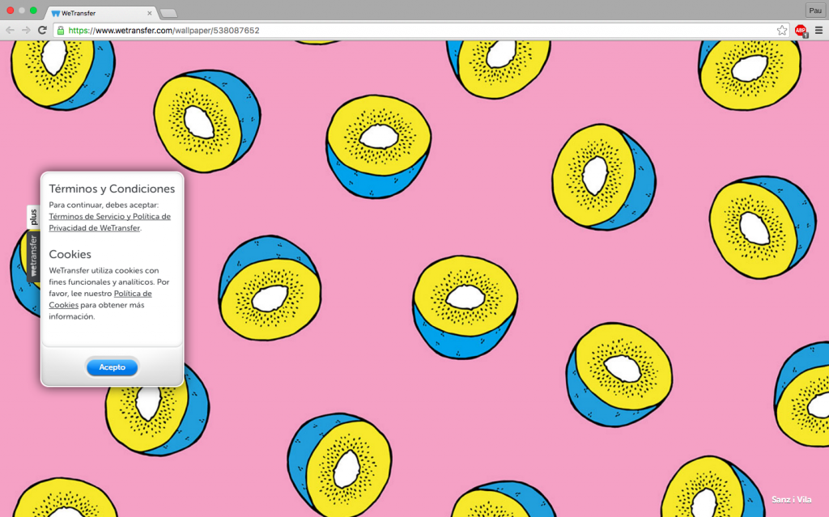The image size is (829, 517).
Task: Click the plus side tab
Action: click(x=33, y=217)
